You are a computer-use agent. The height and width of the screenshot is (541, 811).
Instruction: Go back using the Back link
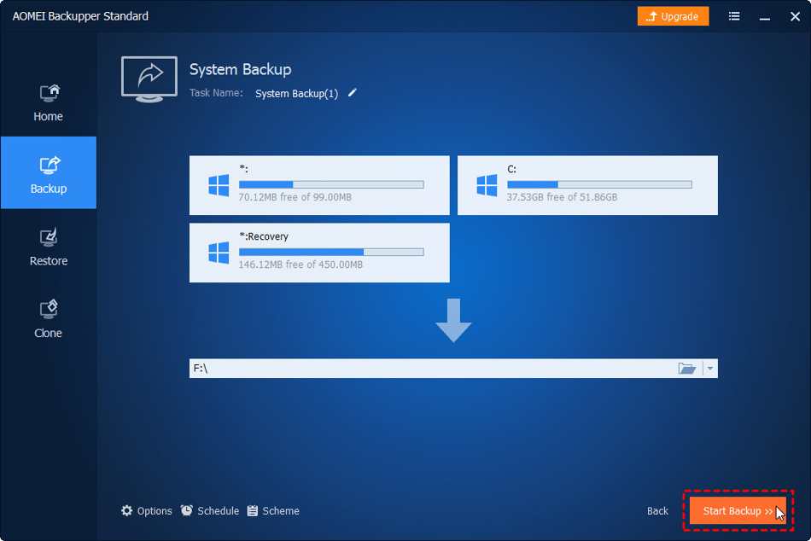point(657,510)
